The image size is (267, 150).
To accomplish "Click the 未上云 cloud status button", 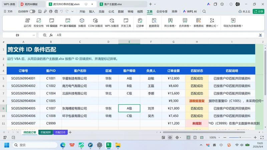I will [x=244, y=11].
